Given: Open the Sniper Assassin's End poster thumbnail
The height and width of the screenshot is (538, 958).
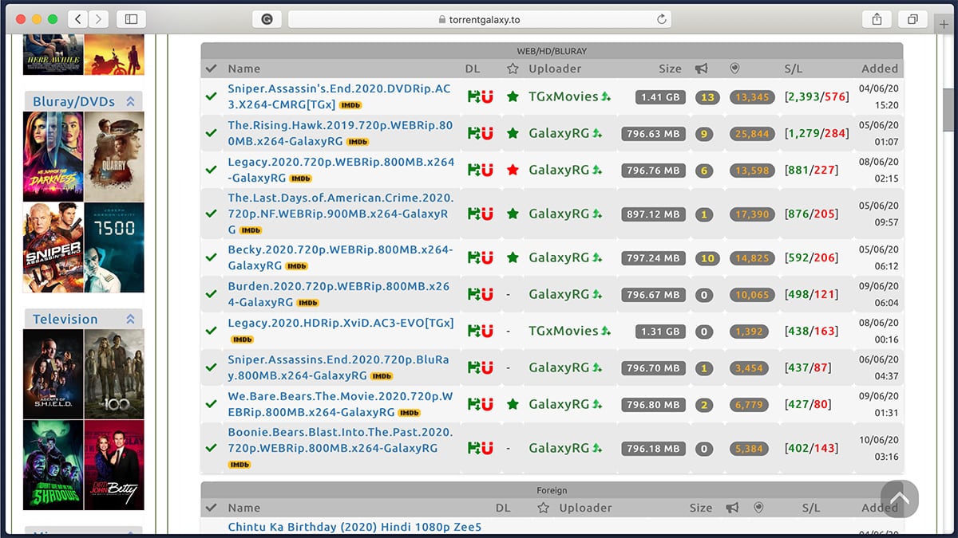Looking at the screenshot, I should [x=53, y=248].
